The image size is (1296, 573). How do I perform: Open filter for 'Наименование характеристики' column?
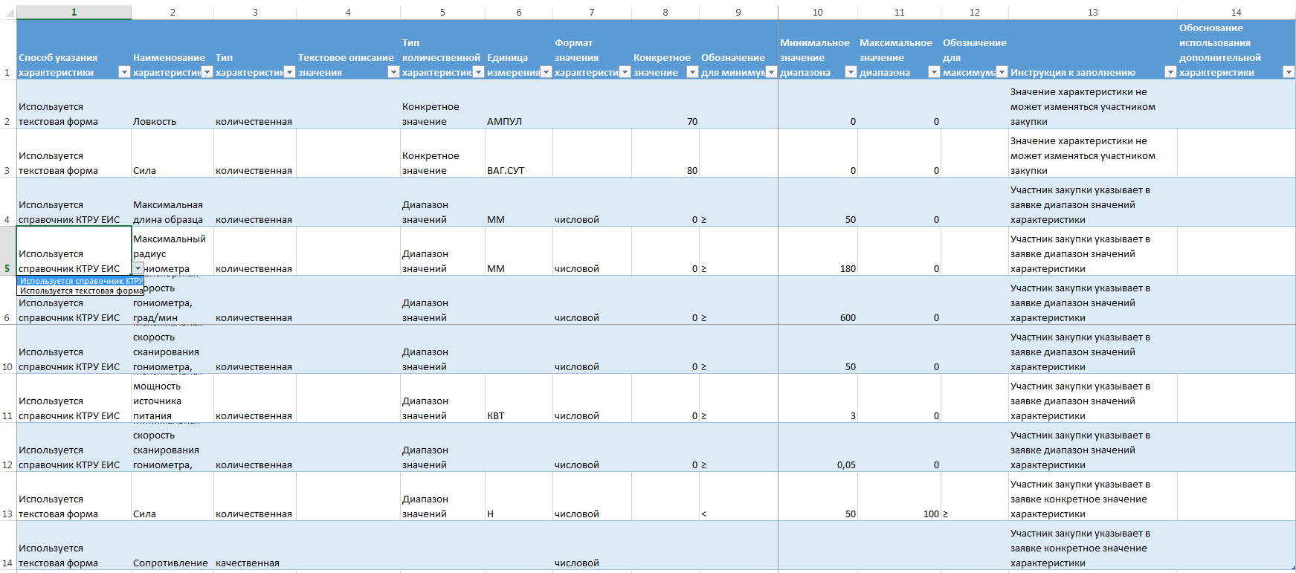[207, 72]
